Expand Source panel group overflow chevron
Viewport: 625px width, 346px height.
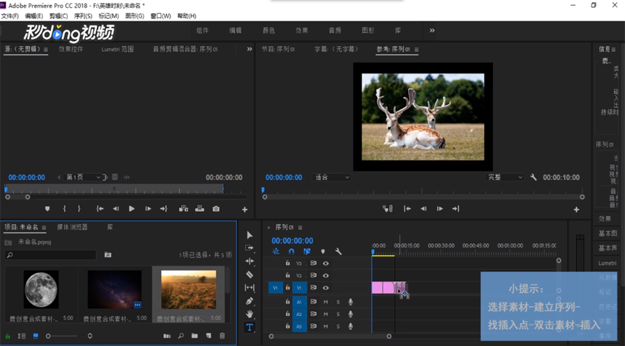click(x=250, y=49)
